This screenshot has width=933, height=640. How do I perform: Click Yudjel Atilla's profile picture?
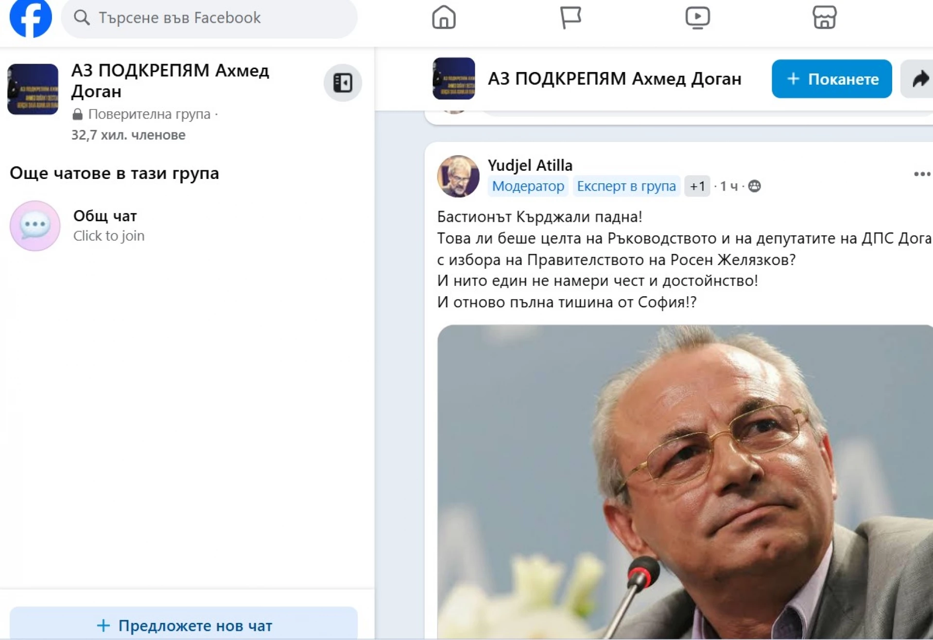point(458,176)
